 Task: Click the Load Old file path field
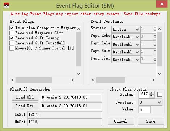click(x=71, y=97)
